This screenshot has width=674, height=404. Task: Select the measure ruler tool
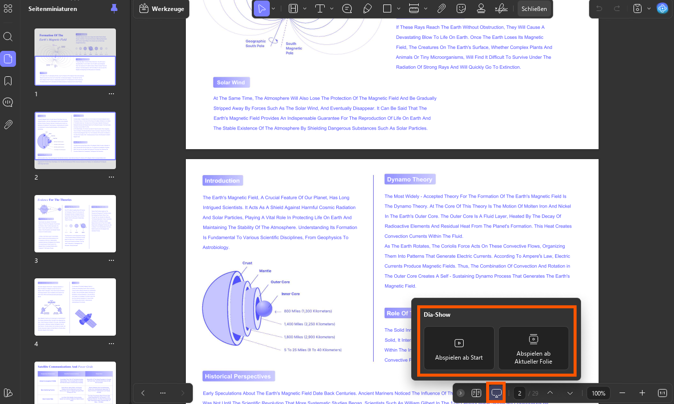pos(414,8)
